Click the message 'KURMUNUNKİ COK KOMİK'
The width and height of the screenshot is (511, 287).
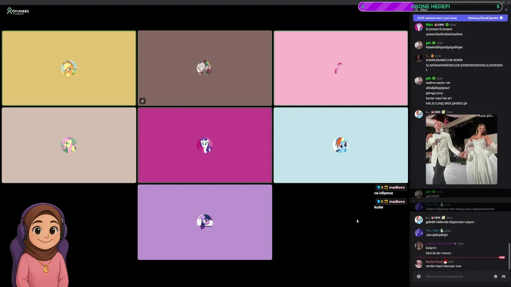pyautogui.click(x=444, y=60)
